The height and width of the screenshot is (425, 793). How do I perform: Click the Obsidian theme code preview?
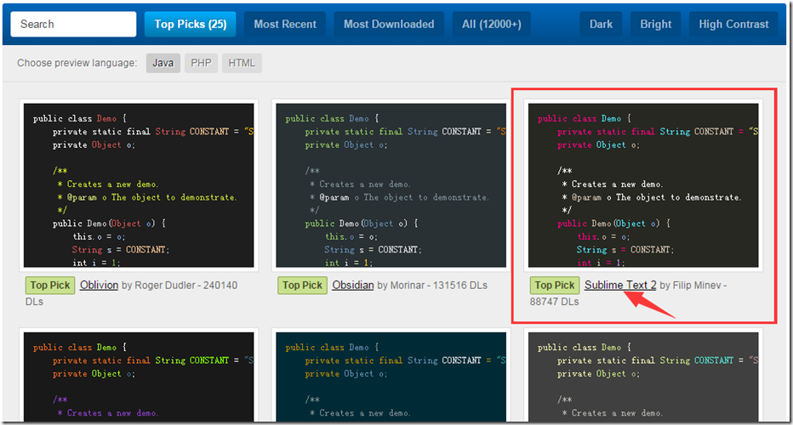coord(391,185)
